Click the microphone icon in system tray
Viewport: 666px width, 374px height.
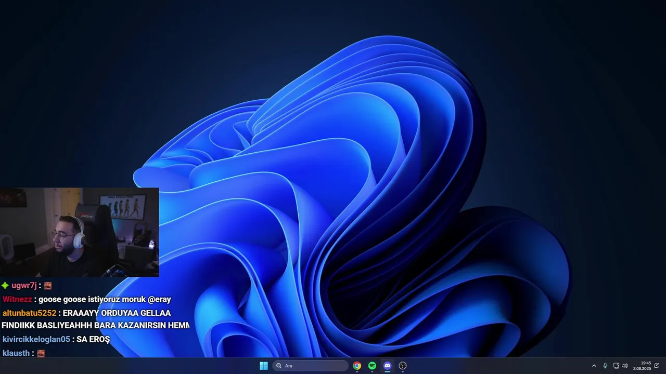pyautogui.click(x=605, y=366)
